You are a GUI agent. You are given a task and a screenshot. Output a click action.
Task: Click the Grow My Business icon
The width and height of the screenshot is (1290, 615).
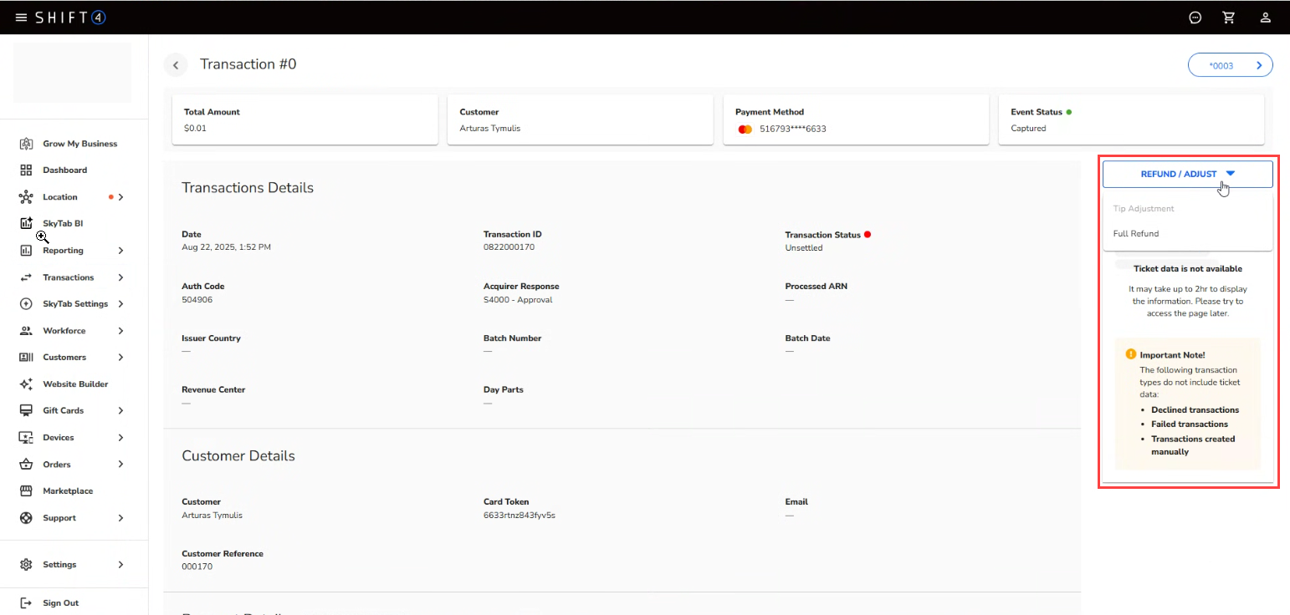click(26, 144)
